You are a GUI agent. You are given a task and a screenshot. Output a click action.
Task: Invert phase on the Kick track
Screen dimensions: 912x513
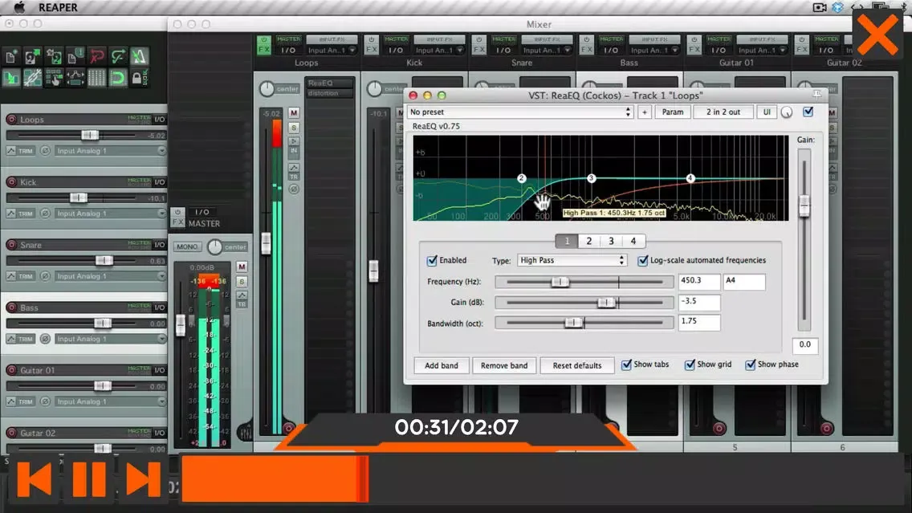pyautogui.click(x=45, y=214)
